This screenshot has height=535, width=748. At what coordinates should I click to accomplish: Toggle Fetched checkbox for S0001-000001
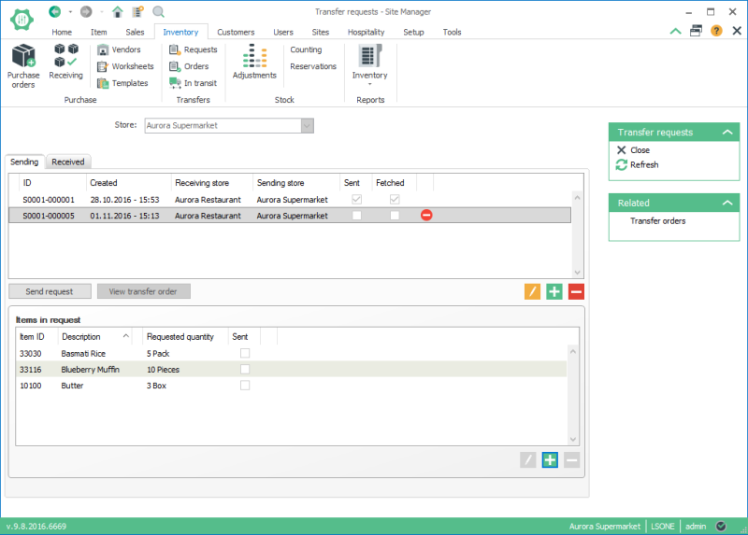pyautogui.click(x=395, y=199)
